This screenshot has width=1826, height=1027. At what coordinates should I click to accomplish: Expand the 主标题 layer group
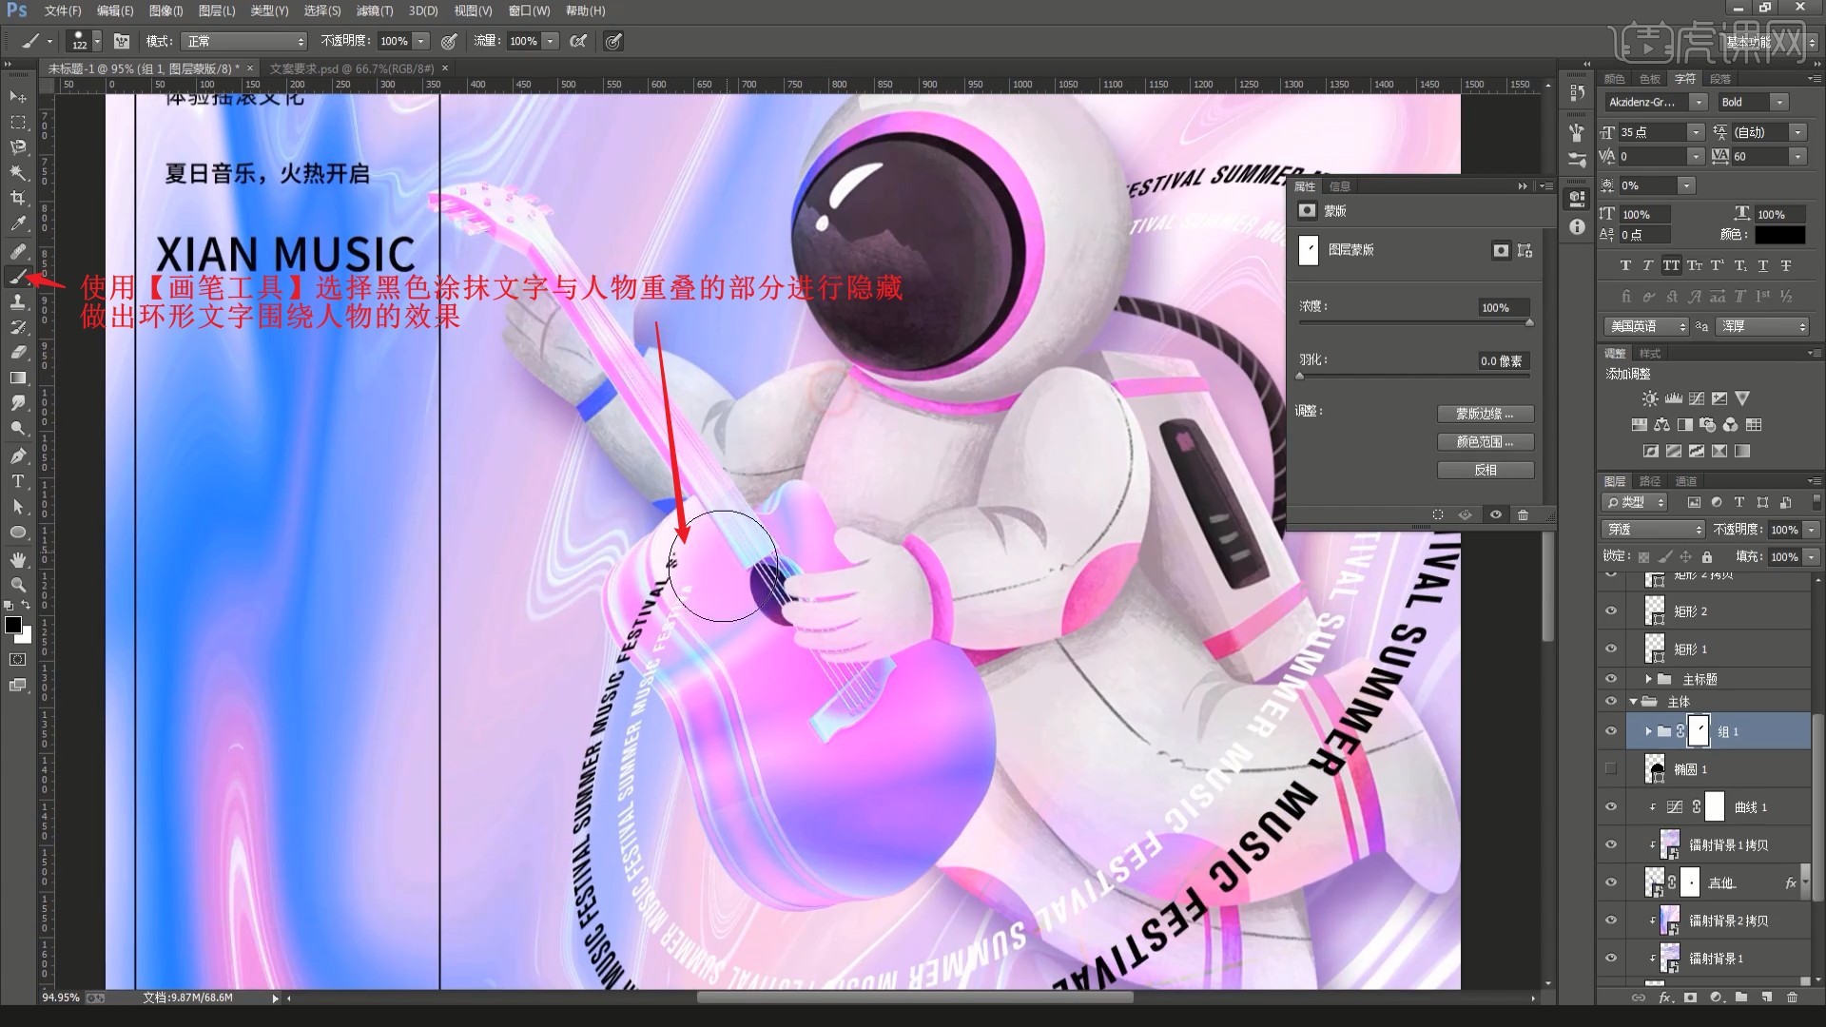(1648, 679)
